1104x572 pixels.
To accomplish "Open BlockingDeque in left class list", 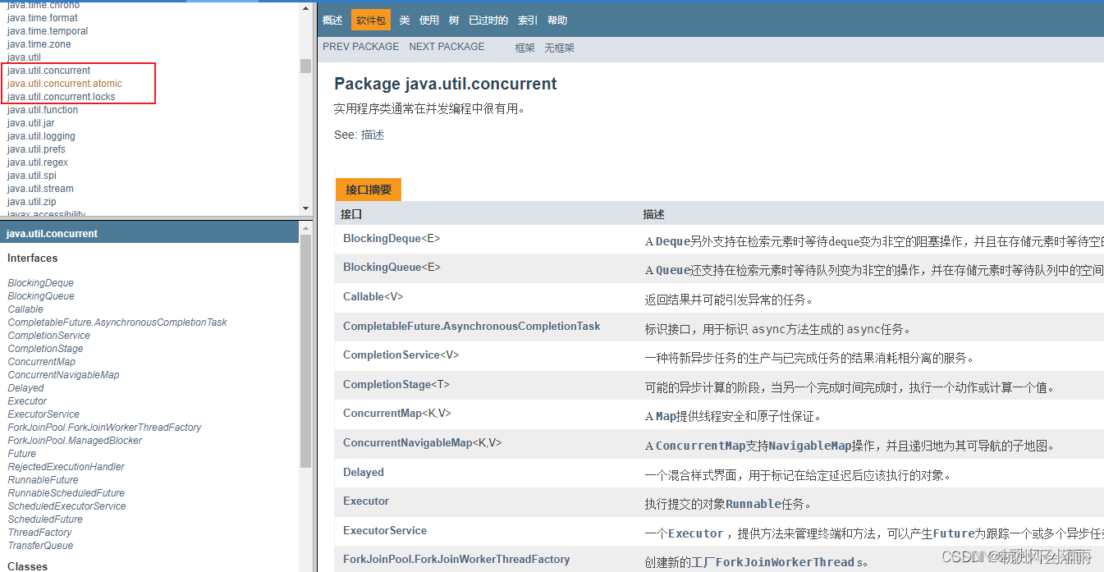I will [x=41, y=283].
